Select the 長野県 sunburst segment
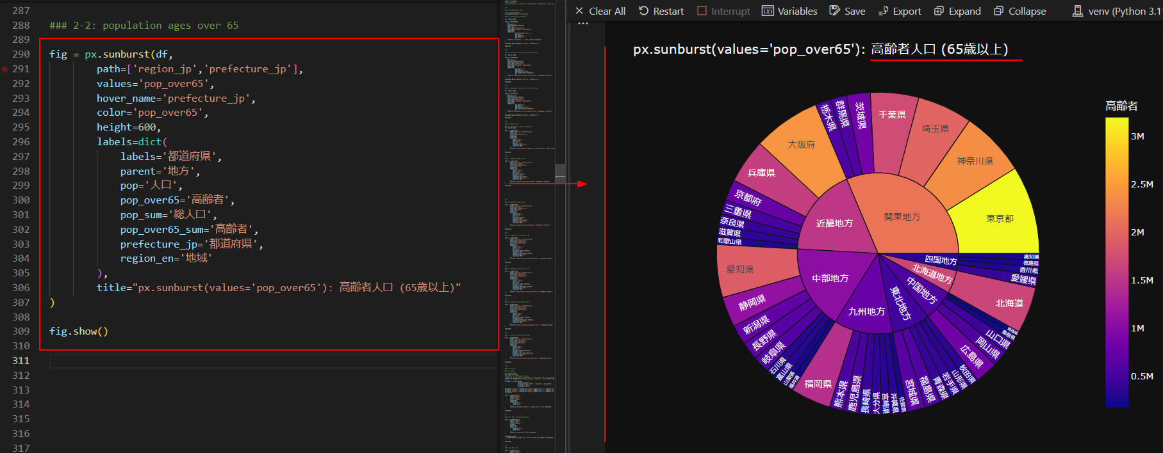The height and width of the screenshot is (453, 1163). click(764, 340)
